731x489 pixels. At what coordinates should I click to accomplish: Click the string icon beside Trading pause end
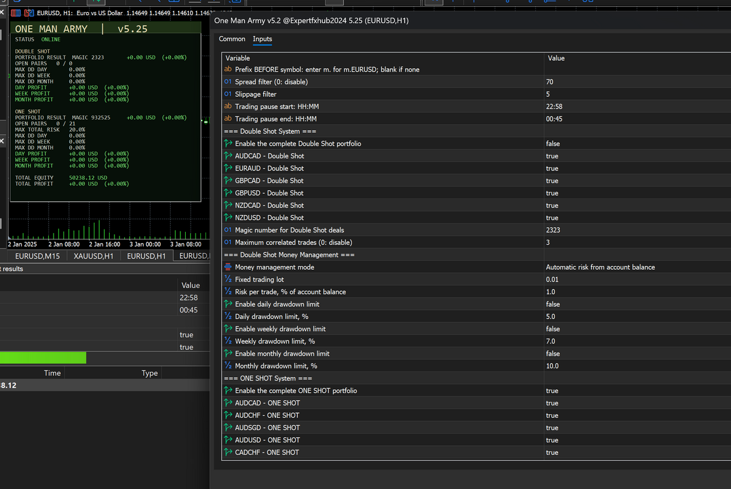coord(228,119)
